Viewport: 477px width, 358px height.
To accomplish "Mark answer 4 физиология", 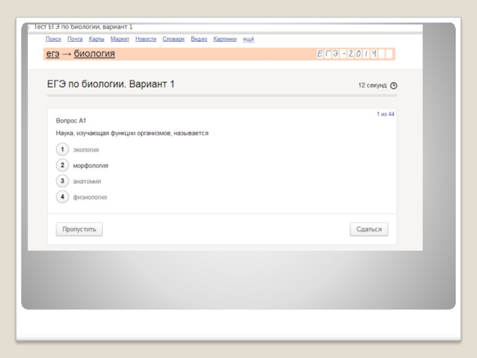I will (63, 196).
